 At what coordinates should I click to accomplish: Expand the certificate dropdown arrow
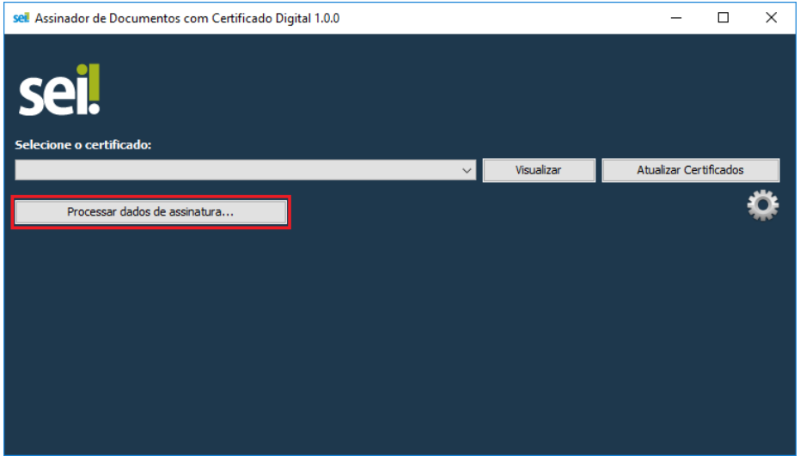pos(467,170)
